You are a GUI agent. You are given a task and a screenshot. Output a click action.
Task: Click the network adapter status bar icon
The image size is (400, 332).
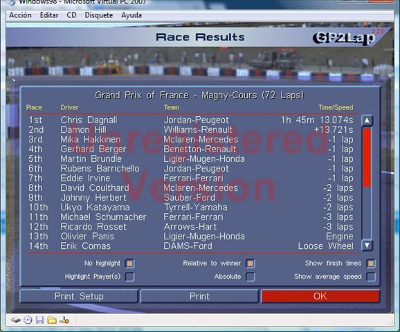64,320
